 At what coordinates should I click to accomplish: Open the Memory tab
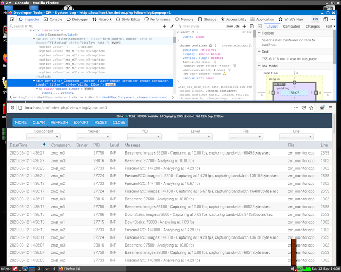pos(184,19)
